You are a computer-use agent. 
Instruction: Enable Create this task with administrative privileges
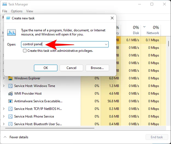coord(25,51)
